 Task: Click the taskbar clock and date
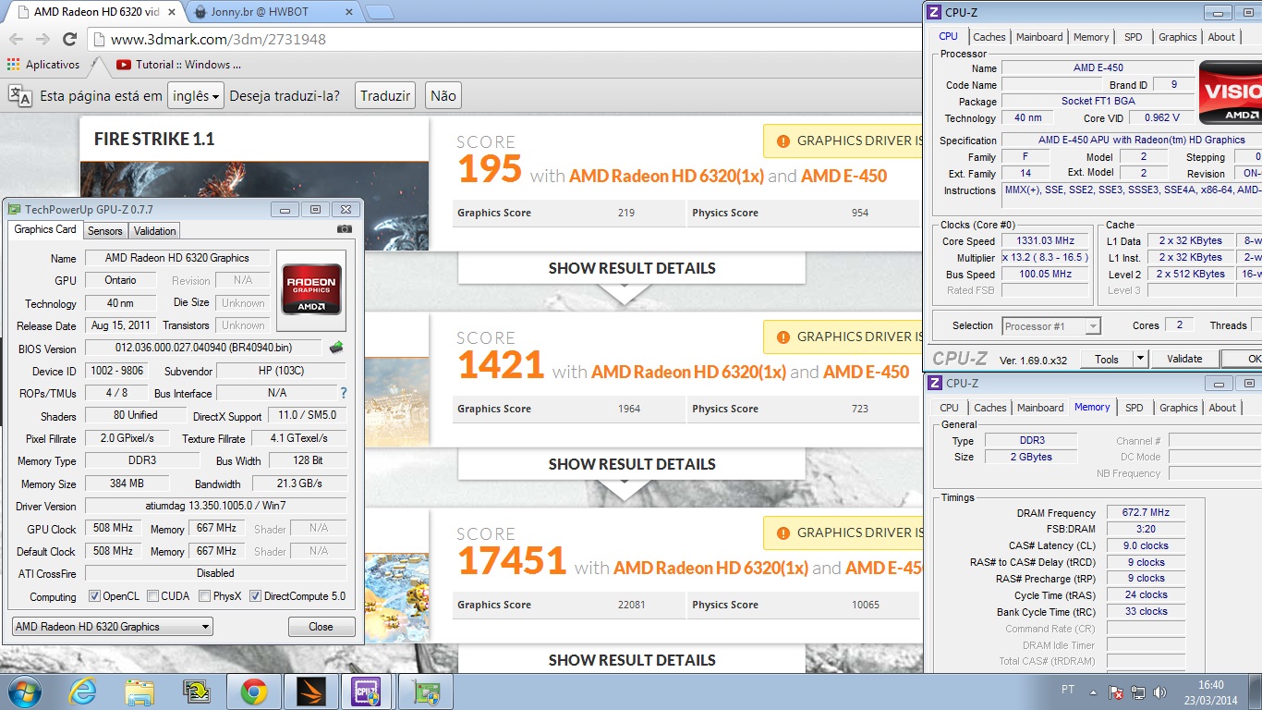pos(1210,692)
